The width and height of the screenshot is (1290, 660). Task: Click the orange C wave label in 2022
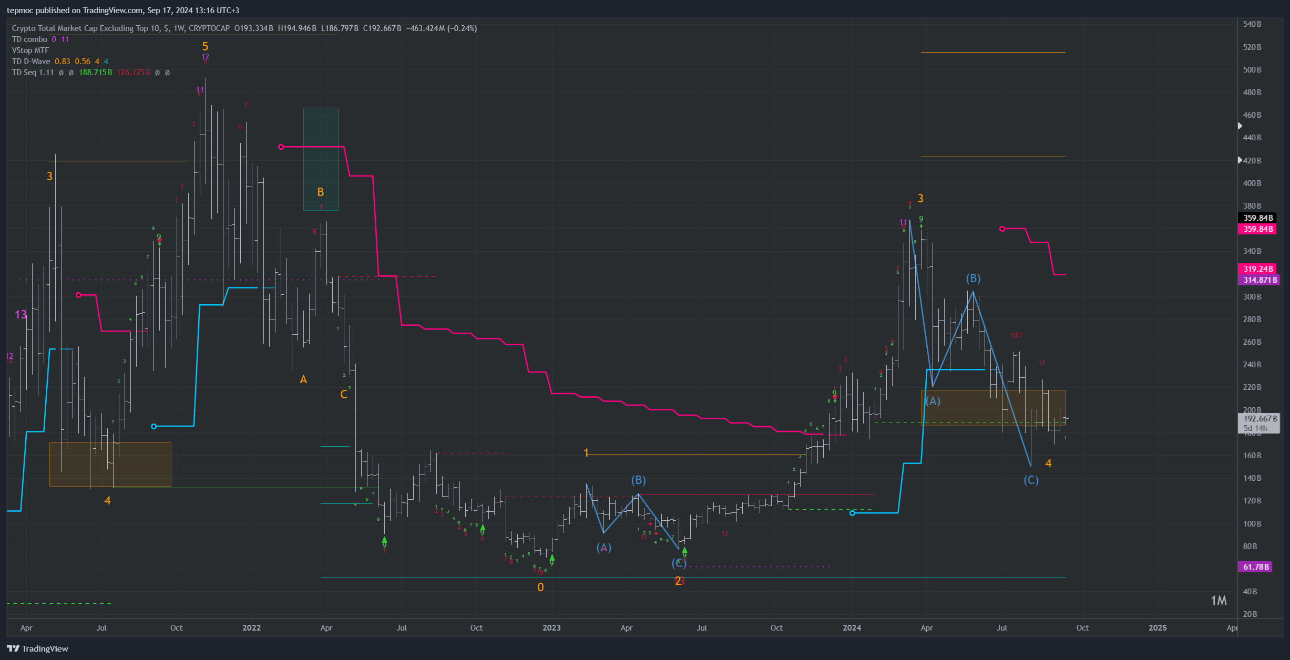(344, 395)
